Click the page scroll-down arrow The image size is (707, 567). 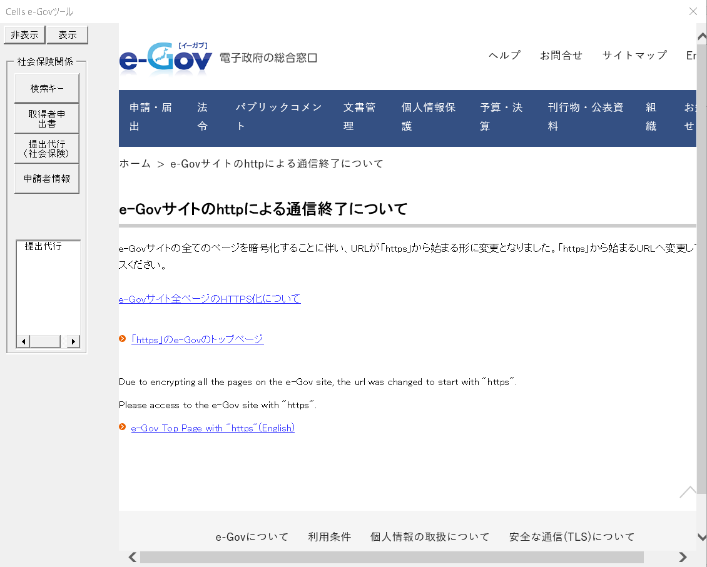click(702, 537)
